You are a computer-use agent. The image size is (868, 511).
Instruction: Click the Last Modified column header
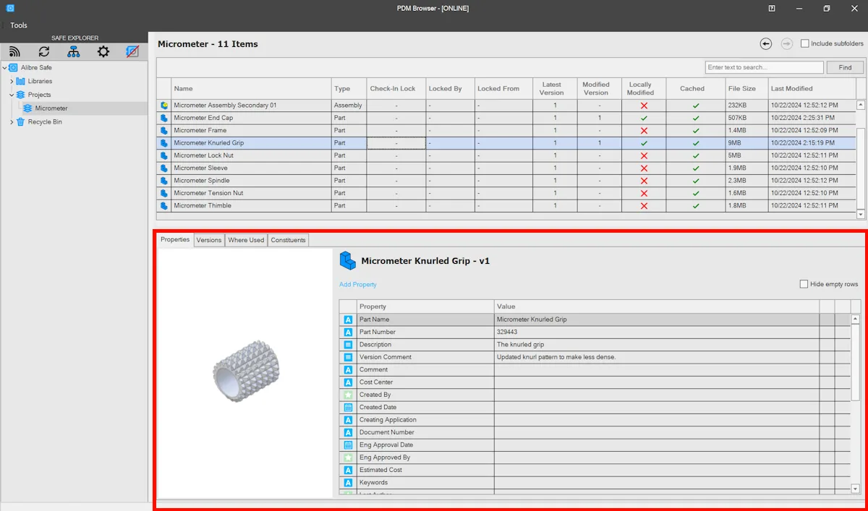click(x=812, y=88)
